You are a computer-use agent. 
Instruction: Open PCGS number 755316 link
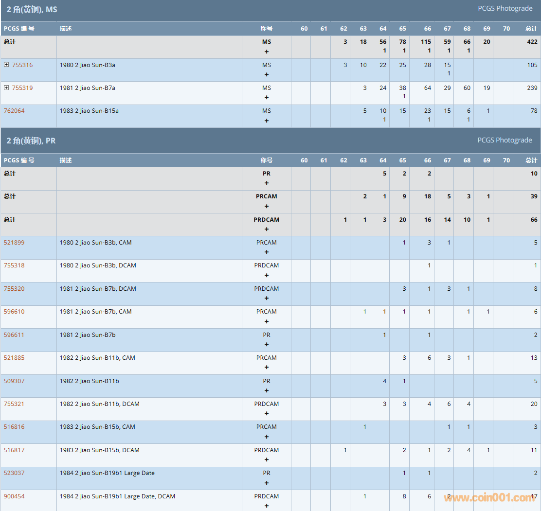point(22,65)
